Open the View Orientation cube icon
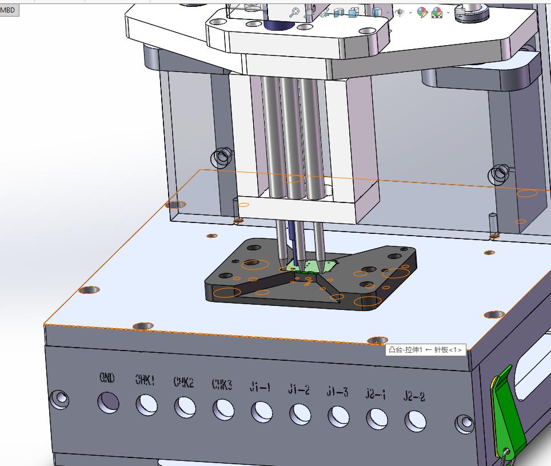Screen dimensions: 551x466 (x=353, y=13)
